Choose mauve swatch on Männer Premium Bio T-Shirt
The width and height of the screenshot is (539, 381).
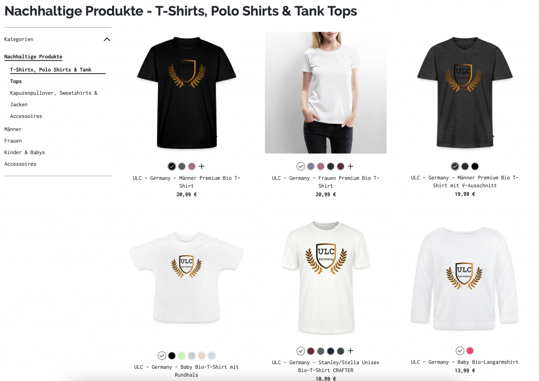coord(192,166)
